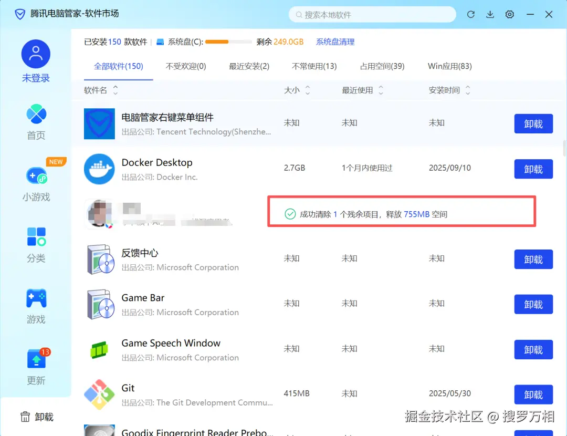
Task: Switch to Win应用(83) tab
Action: tap(449, 66)
